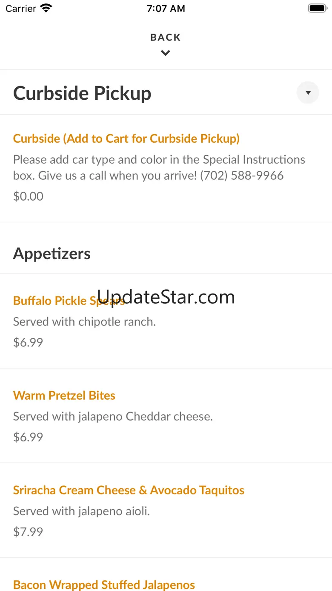Tap "Served with jalapeno aioli" description
Screen dimensions: 332x591
(81, 511)
